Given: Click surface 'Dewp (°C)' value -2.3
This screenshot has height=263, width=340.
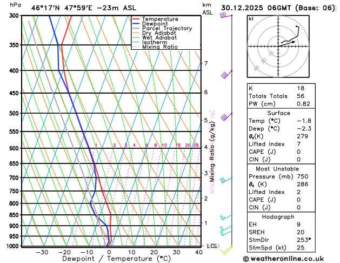Looking at the screenshot, I should coord(304,129).
